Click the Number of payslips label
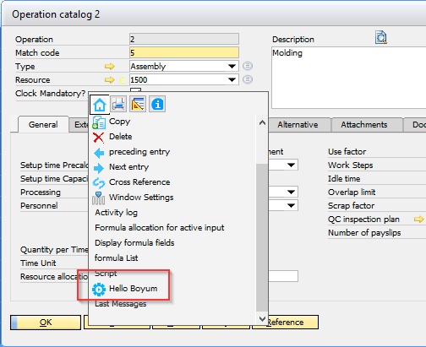Screen dimensions: 426x347 [x=364, y=233]
